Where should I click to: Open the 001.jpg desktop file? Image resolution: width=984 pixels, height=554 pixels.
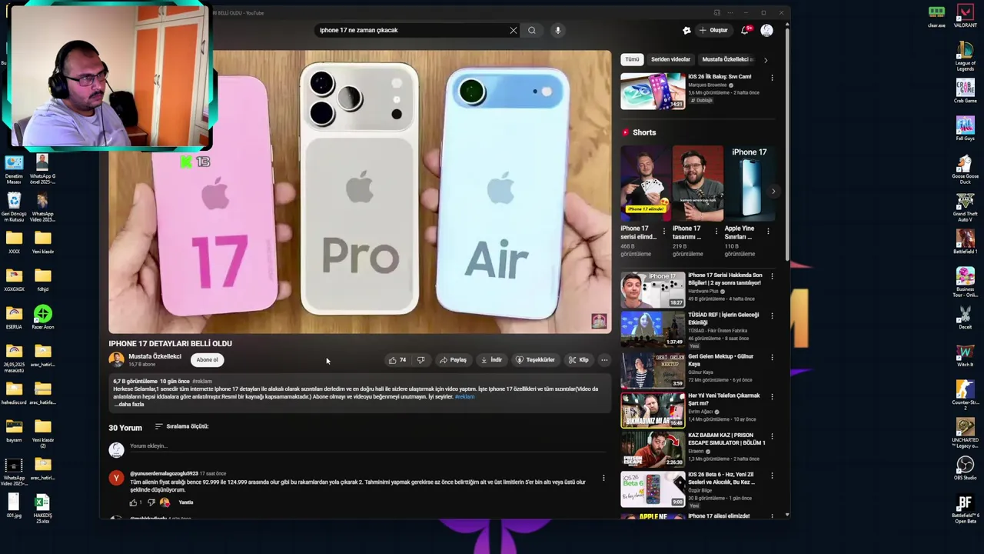click(14, 506)
